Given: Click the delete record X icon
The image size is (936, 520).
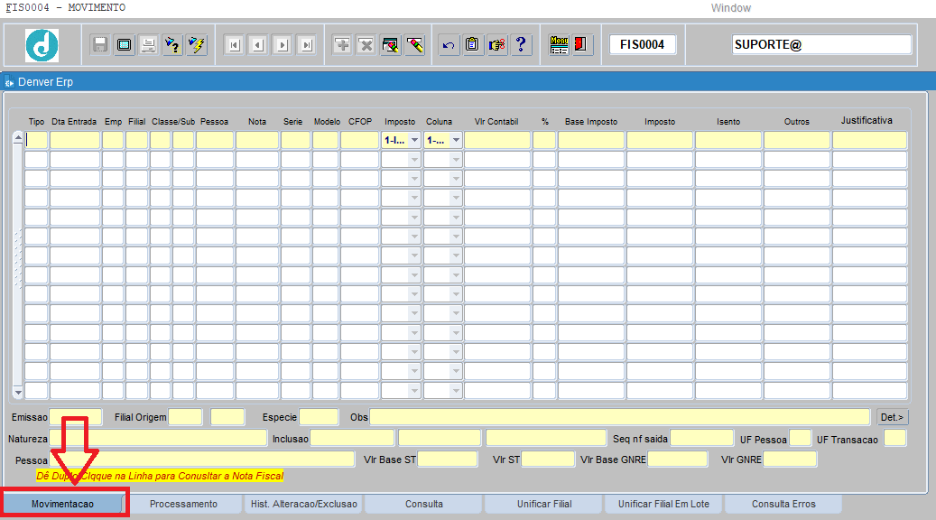Looking at the screenshot, I should point(366,45).
